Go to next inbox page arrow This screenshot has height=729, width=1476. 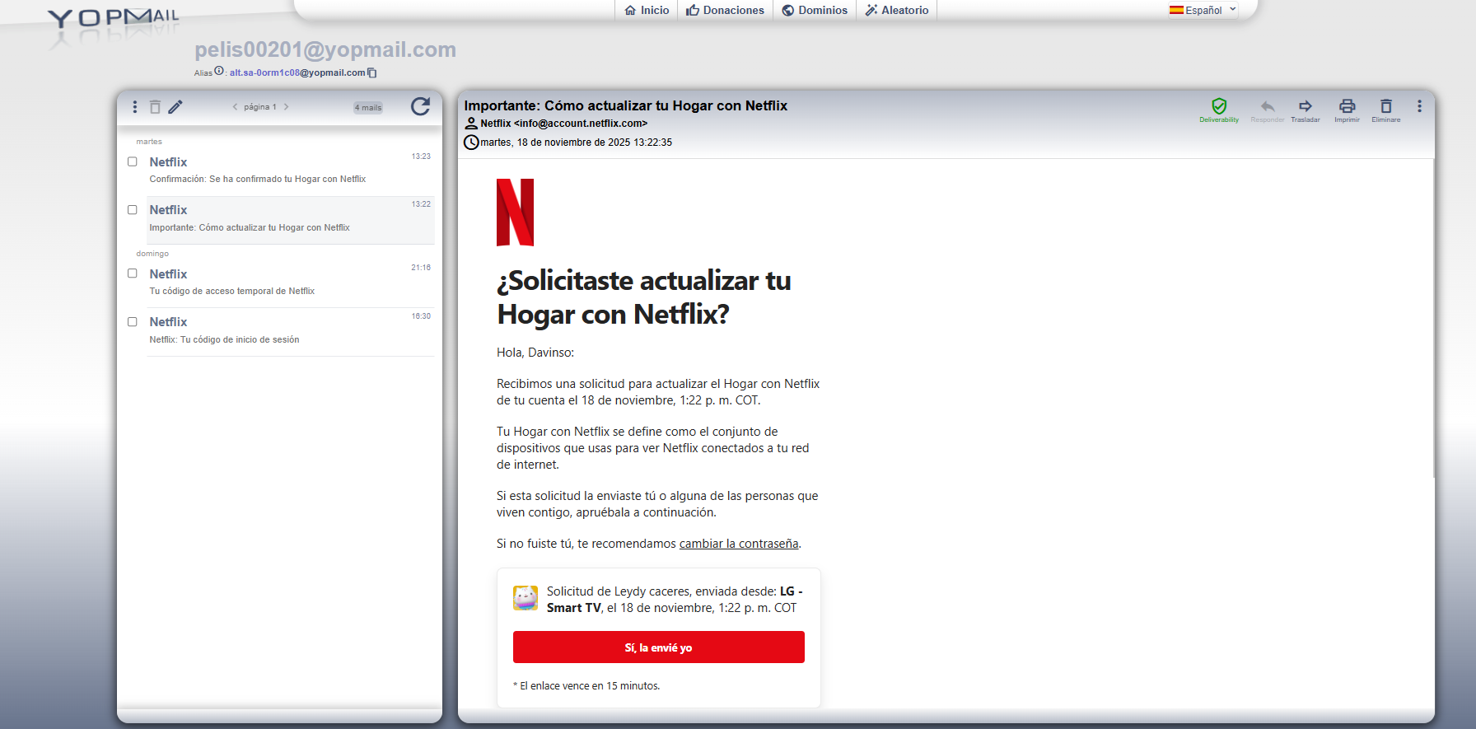[286, 107]
